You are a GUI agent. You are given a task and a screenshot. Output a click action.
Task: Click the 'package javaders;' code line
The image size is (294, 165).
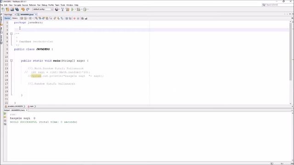click(x=28, y=22)
